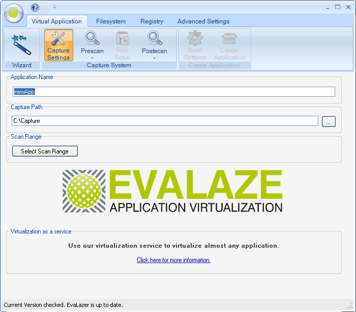356x312 pixels.
Task: Open the round Evalaze application menu orb
Action: [13, 13]
